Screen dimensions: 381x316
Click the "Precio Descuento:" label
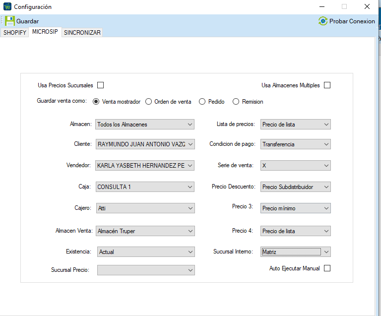234,187
